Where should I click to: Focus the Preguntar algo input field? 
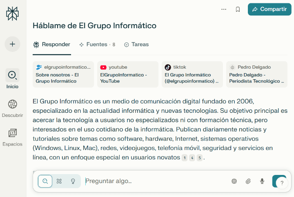tap(156, 181)
